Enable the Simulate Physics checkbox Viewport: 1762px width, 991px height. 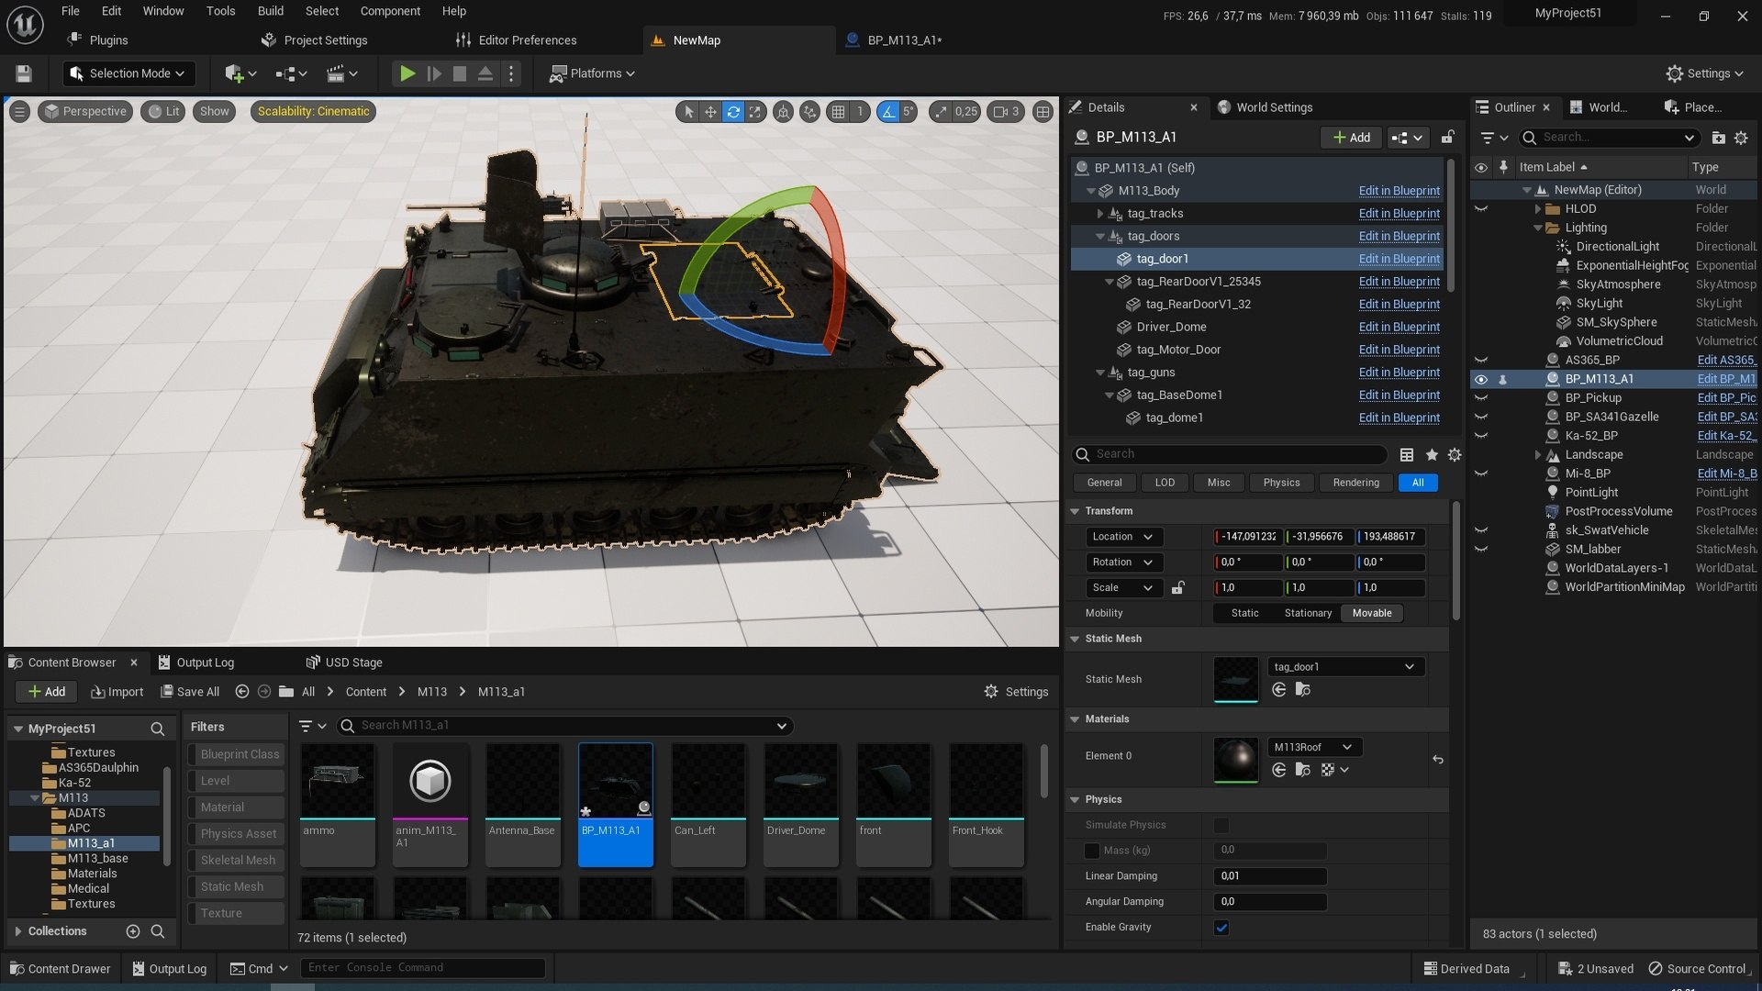point(1221,825)
